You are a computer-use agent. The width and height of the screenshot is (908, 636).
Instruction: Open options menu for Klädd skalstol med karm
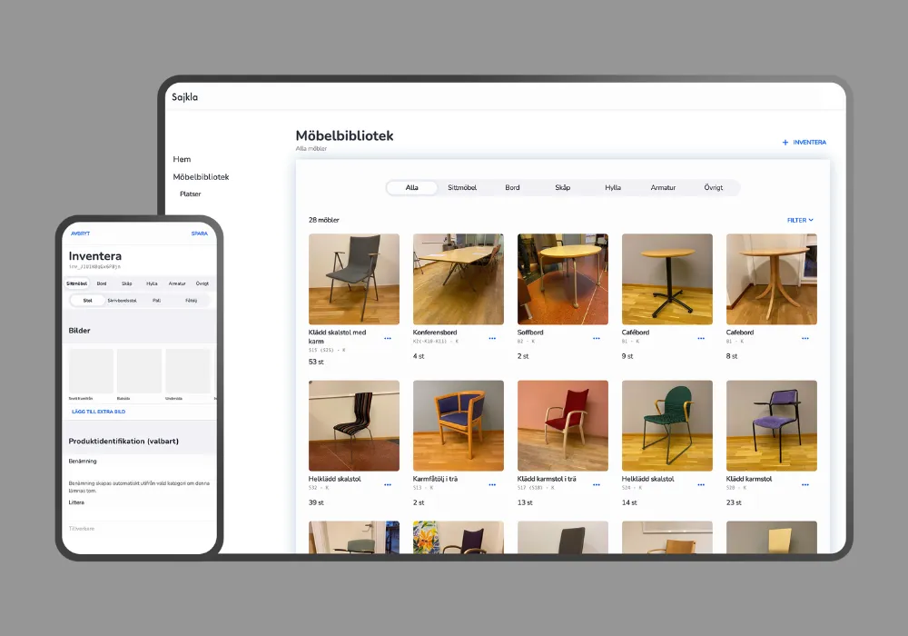(x=388, y=338)
